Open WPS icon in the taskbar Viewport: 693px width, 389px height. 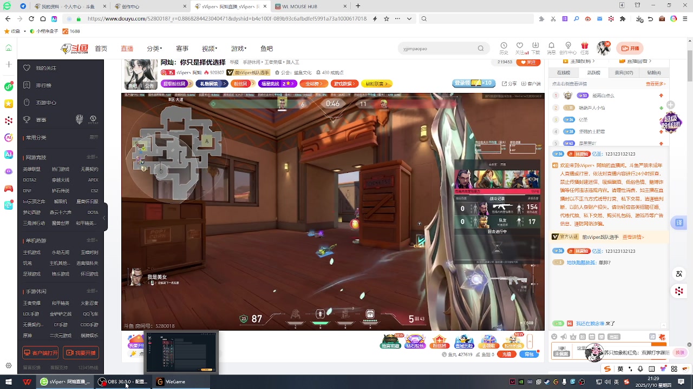(x=27, y=381)
